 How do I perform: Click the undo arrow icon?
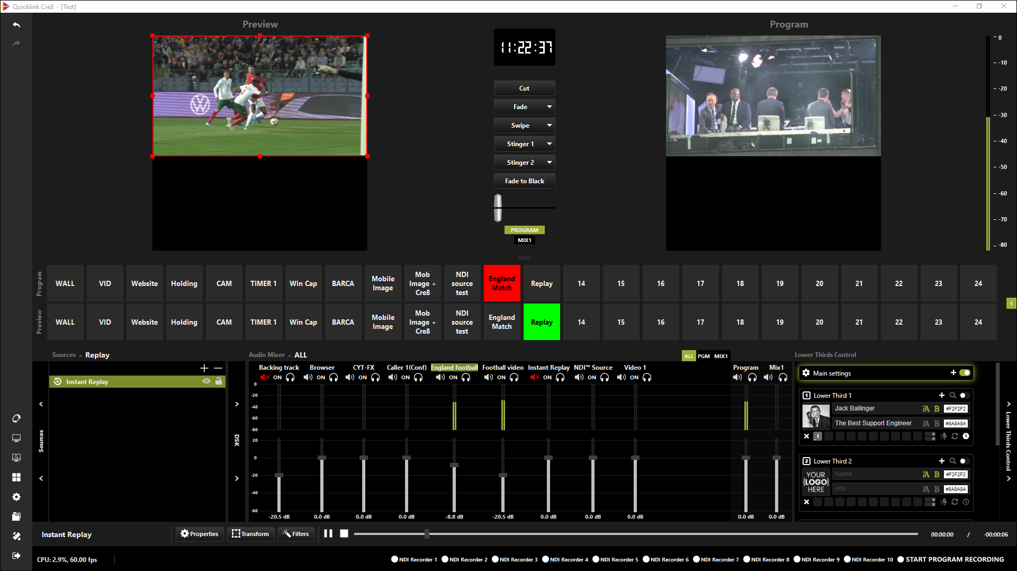16,25
